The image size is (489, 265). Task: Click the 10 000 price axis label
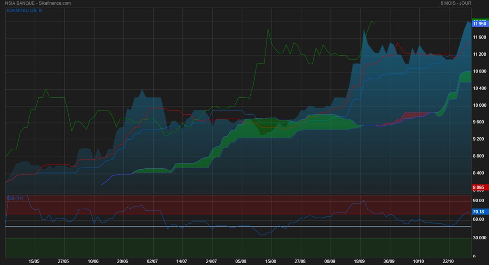click(x=479, y=105)
